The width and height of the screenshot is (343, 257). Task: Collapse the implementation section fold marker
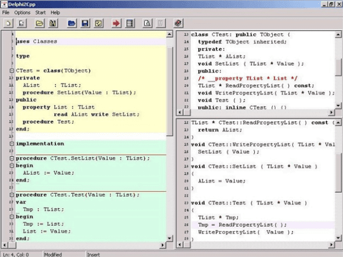12,144
